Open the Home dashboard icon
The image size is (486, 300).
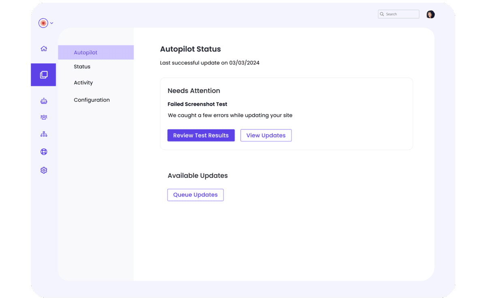click(x=43, y=48)
